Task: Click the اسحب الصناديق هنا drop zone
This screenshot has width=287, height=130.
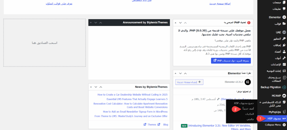Action: [x=45, y=43]
